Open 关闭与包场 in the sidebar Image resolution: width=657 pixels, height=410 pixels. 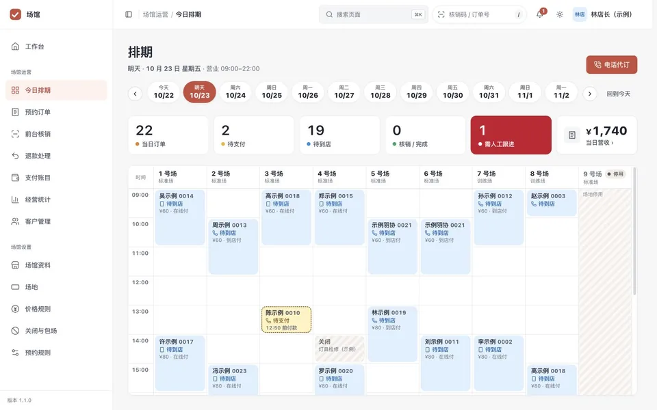tap(56, 331)
